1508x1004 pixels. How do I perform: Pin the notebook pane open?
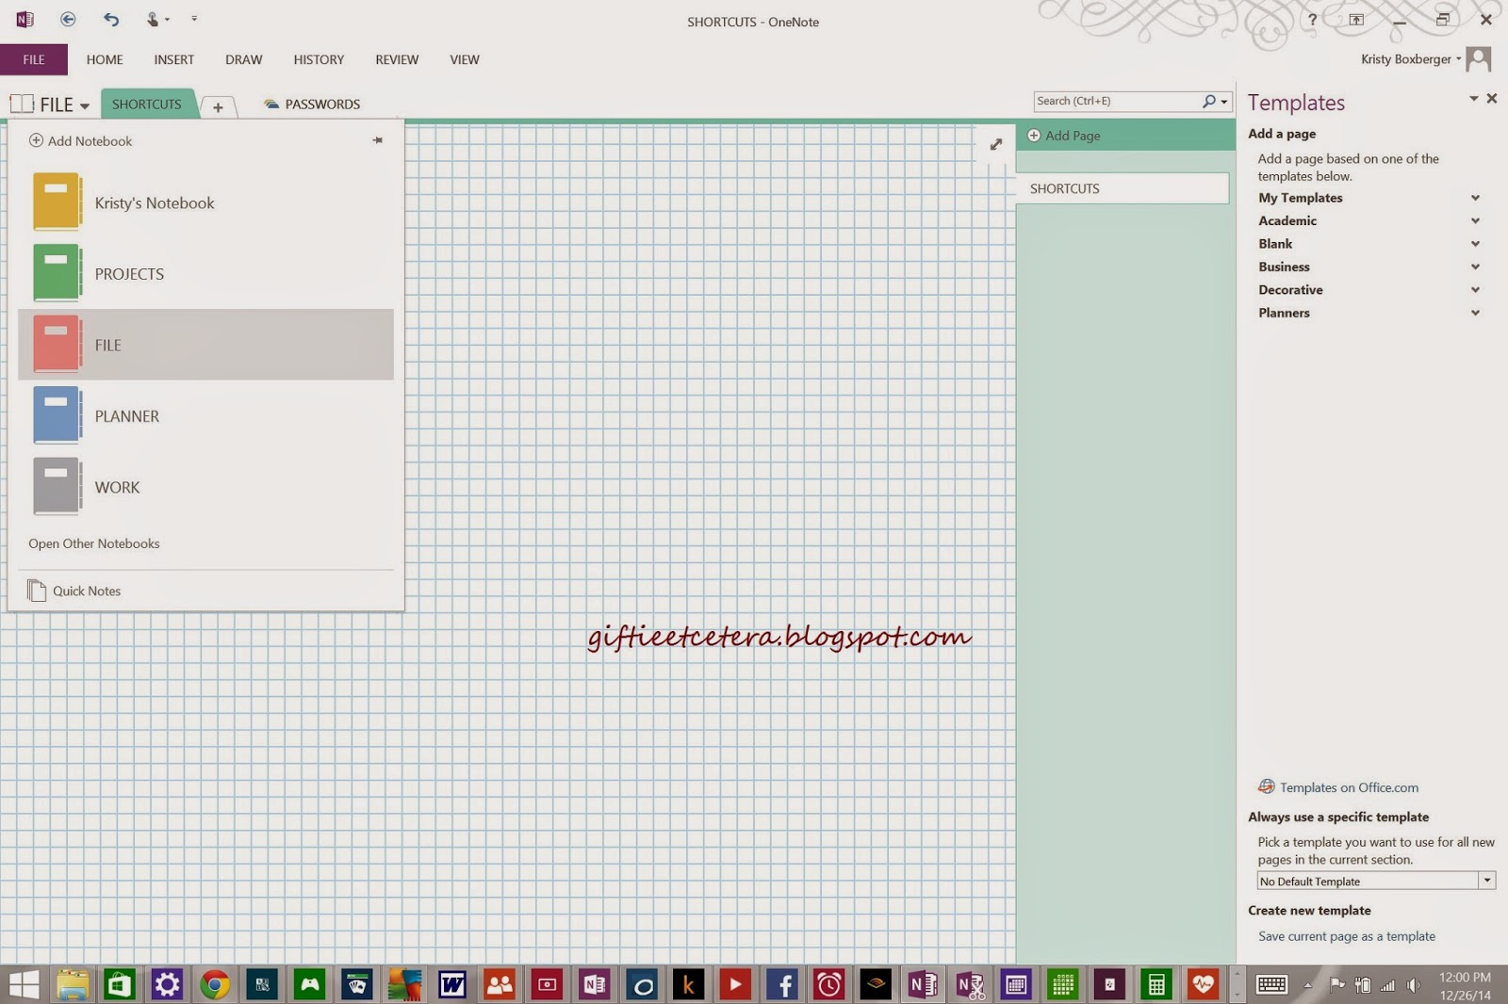(x=378, y=140)
